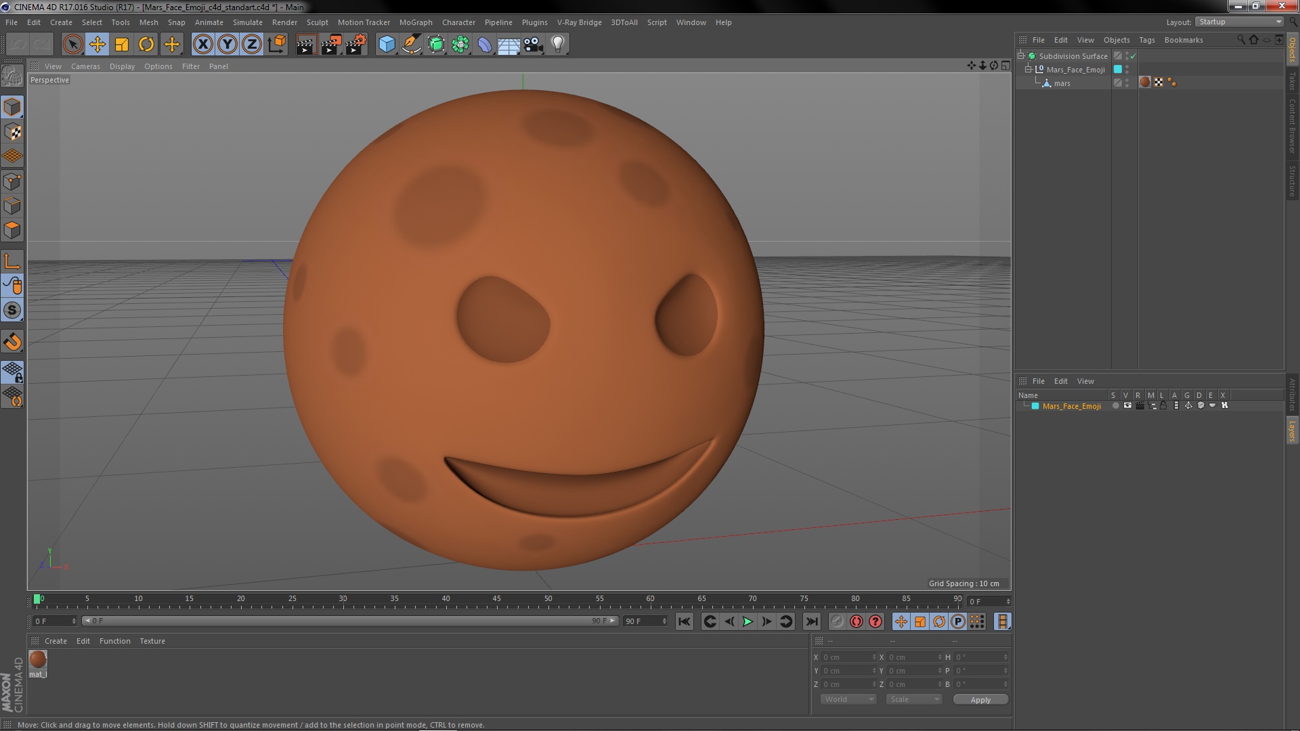This screenshot has height=731, width=1300.
Task: Add a Light object
Action: (x=558, y=45)
